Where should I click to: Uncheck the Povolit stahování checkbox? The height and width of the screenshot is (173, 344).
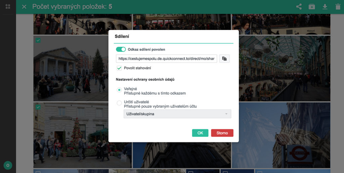tap(119, 68)
